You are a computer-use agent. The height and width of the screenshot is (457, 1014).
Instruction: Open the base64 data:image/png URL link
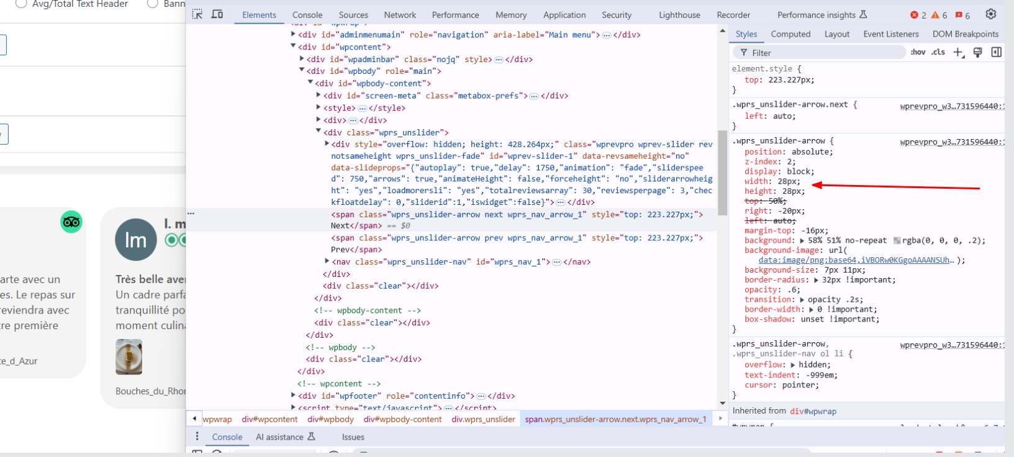(856, 261)
